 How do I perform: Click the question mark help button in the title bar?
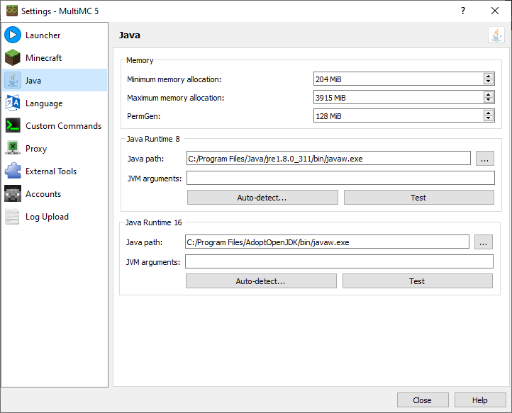pos(462,11)
